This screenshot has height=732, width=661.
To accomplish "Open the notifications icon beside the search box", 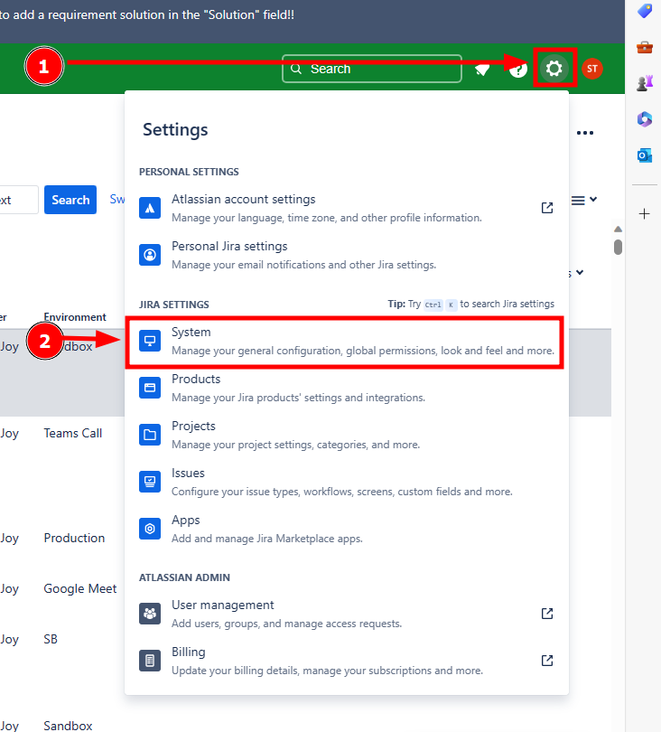I will point(482,70).
